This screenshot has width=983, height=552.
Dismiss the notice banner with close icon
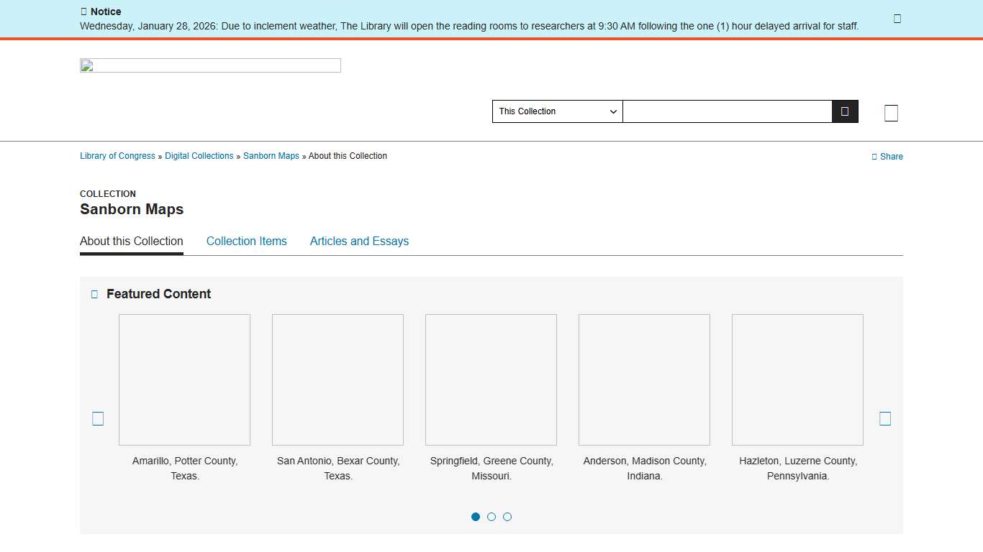(x=897, y=19)
